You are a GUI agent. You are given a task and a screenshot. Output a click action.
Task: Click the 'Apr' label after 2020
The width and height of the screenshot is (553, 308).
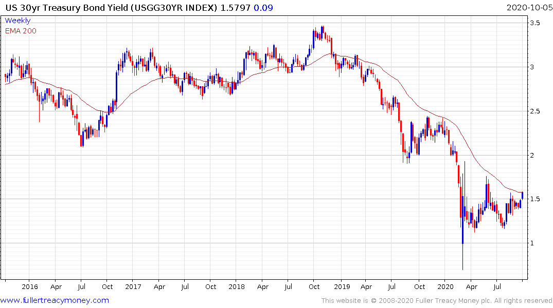[x=472, y=287]
